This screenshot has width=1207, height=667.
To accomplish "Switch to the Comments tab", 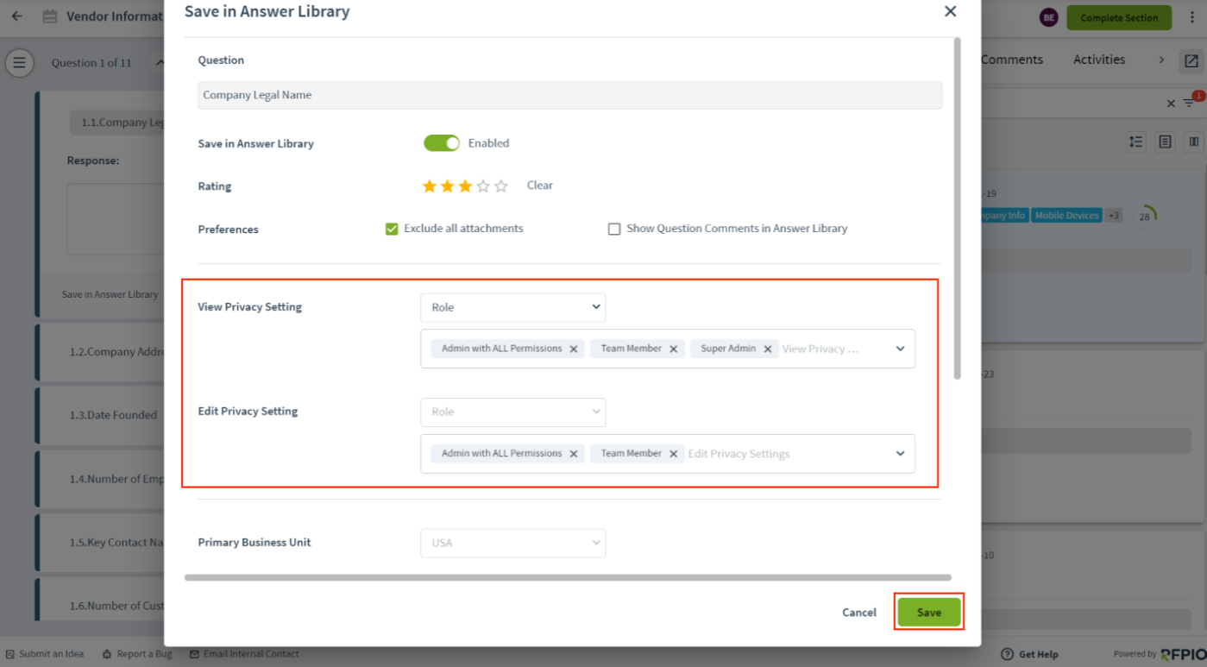I will pyautogui.click(x=1012, y=60).
